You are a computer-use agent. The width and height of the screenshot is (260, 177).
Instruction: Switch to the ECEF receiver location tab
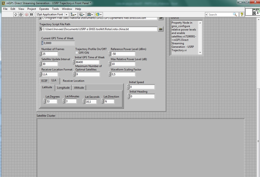pyautogui.click(x=44, y=81)
